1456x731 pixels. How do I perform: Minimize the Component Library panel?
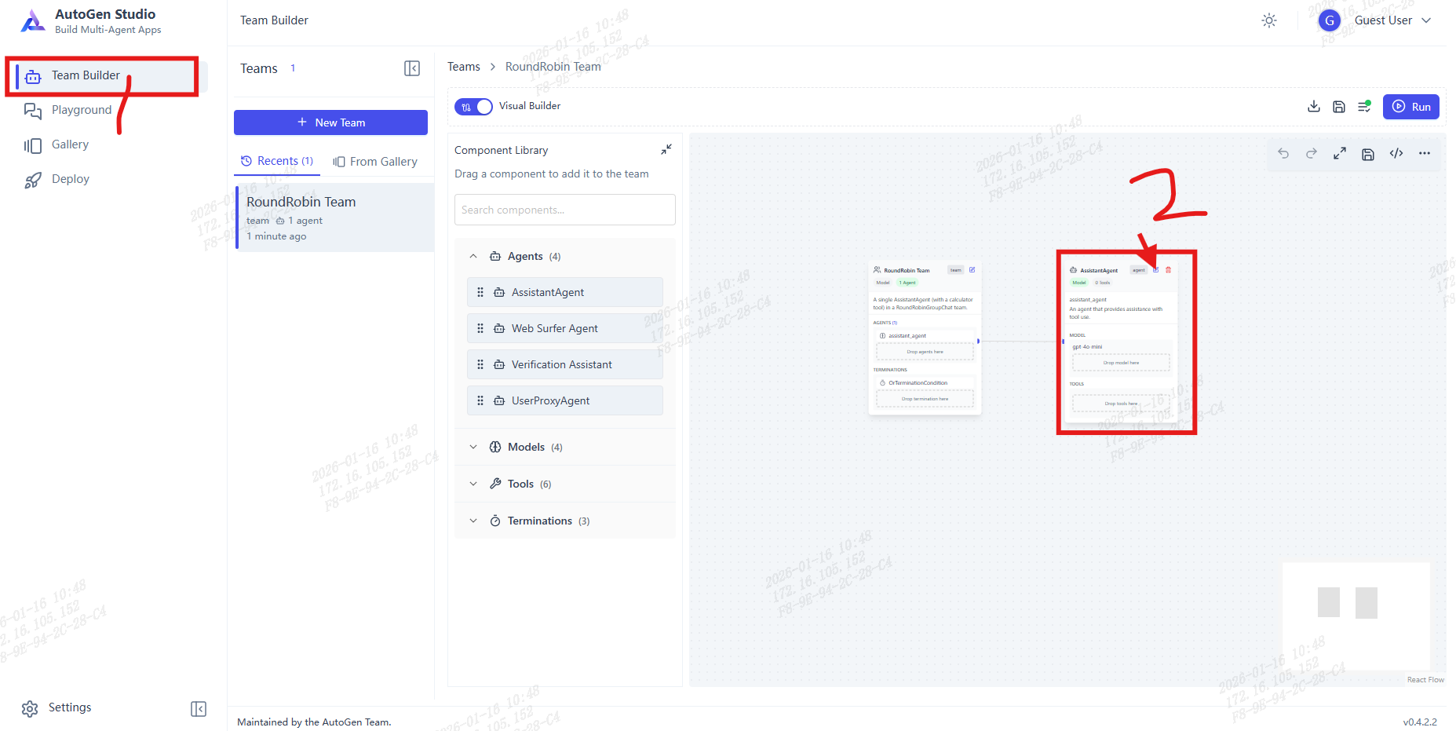666,149
